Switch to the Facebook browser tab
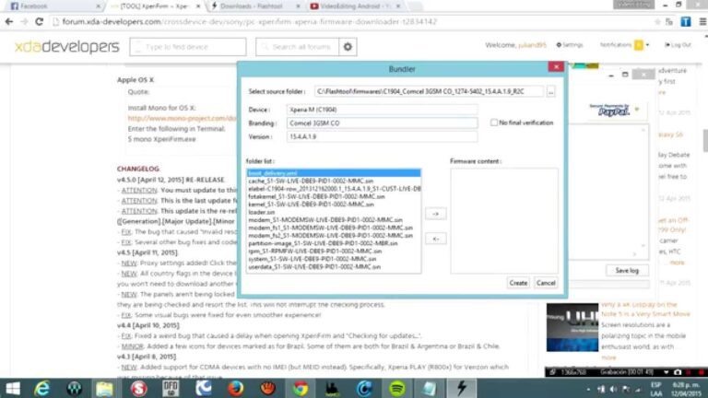Screen dimensions: 708x398 coord(54,6)
